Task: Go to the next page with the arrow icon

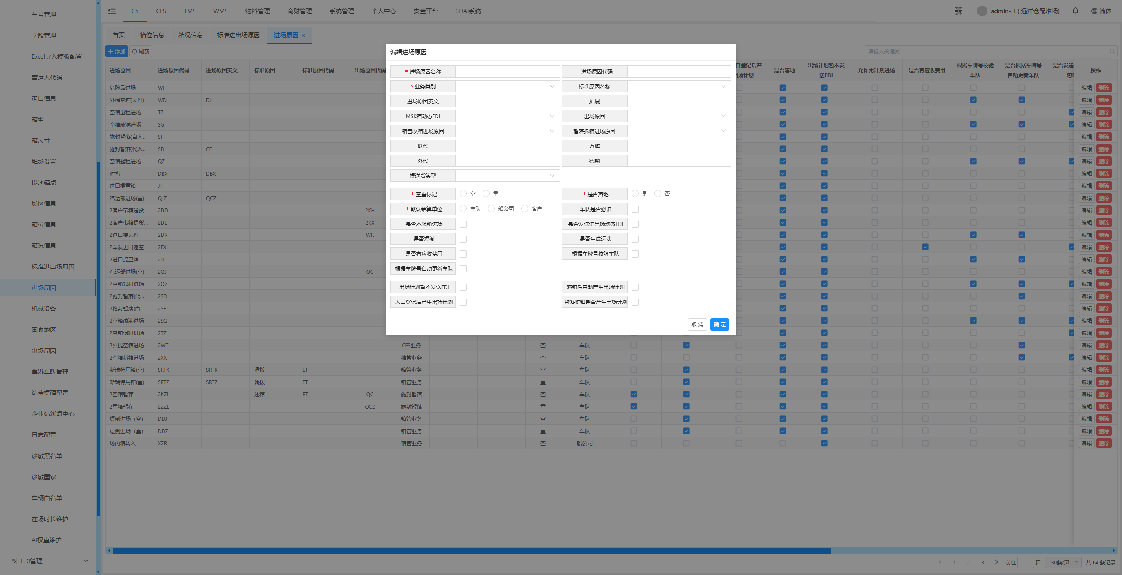Action: (x=996, y=562)
